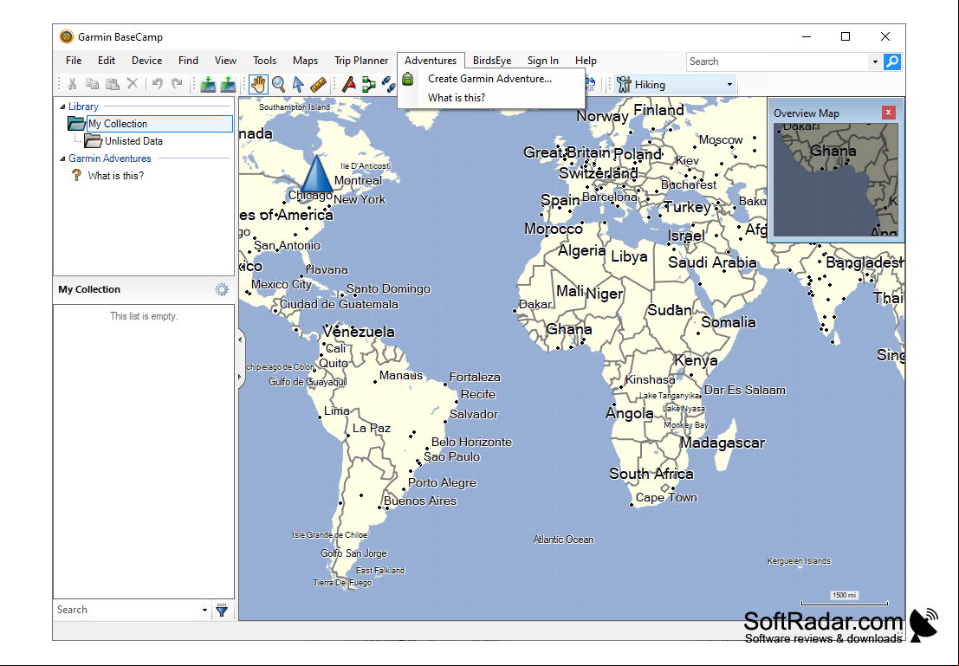Select Unlisted Data in the Library tree
This screenshot has width=959, height=666.
point(133,141)
